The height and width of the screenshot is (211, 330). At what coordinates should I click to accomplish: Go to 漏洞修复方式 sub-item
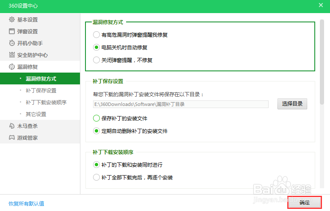click(40, 78)
